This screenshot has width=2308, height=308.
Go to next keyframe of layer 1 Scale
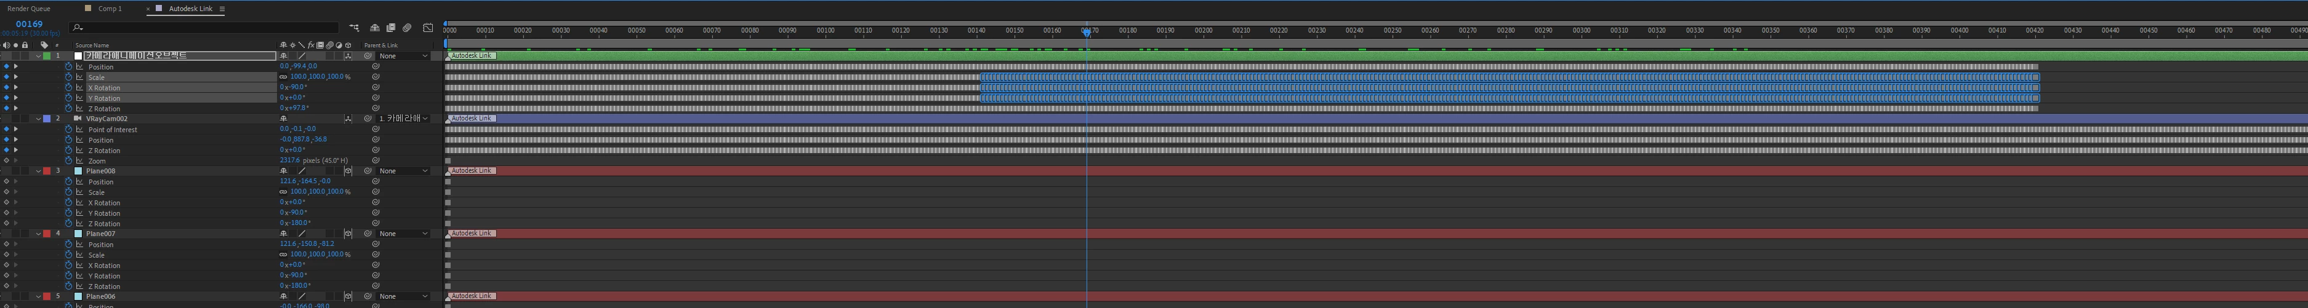[15, 77]
